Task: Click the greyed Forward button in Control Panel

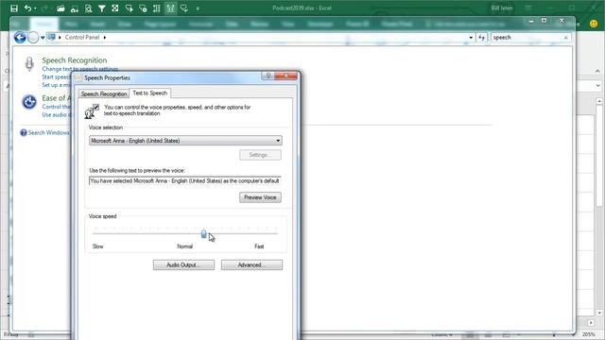Action: point(33,38)
